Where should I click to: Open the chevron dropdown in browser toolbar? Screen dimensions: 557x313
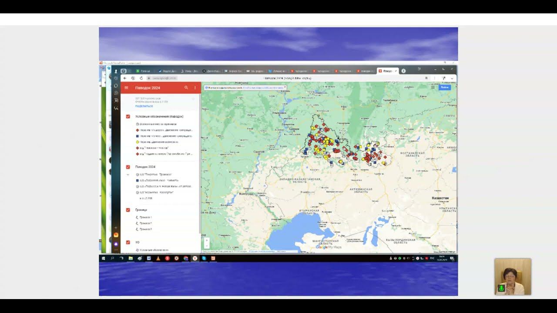452,78
